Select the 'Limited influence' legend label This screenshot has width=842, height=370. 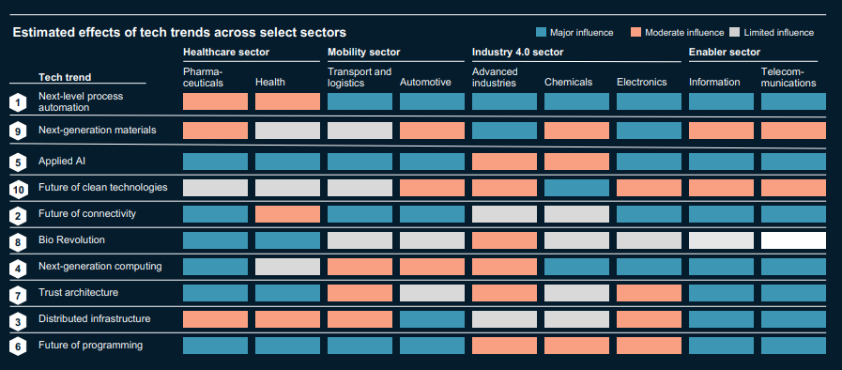click(778, 33)
